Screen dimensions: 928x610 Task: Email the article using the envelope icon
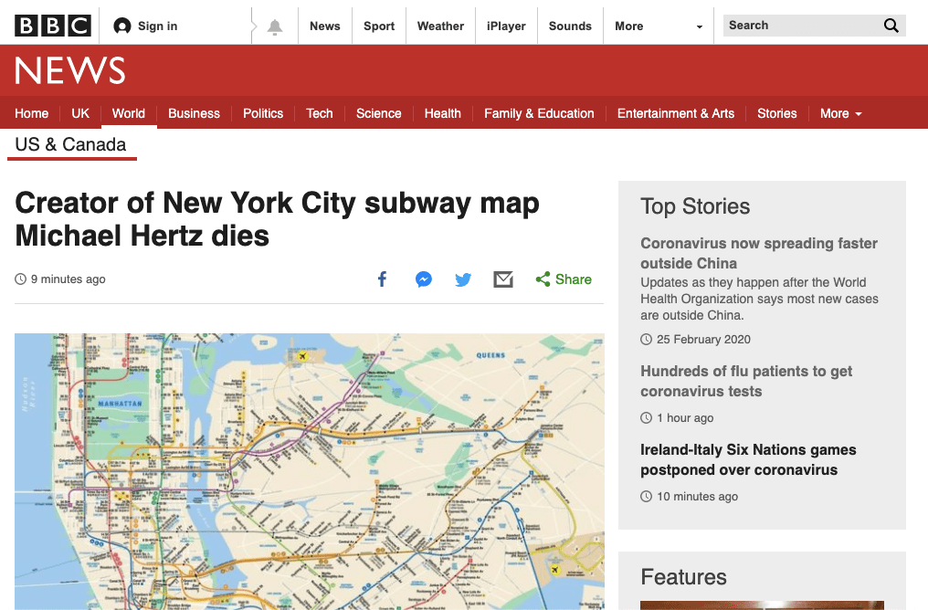point(503,279)
